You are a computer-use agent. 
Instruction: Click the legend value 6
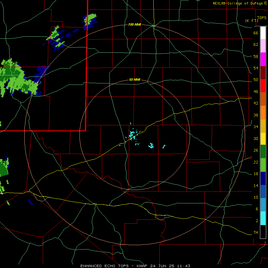coord(257,209)
